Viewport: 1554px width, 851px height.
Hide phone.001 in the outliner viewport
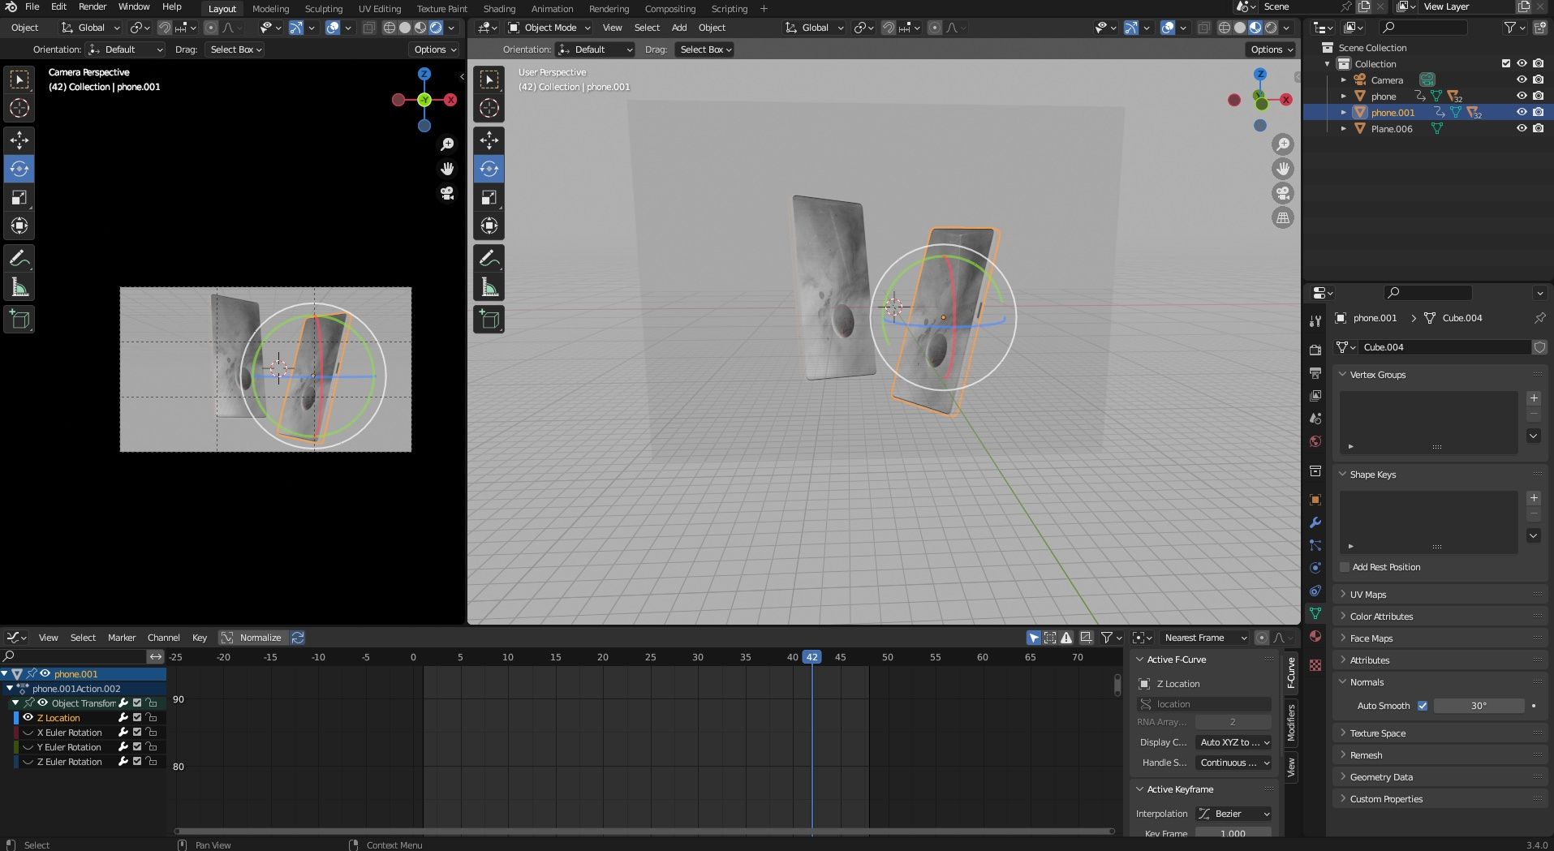(1522, 113)
